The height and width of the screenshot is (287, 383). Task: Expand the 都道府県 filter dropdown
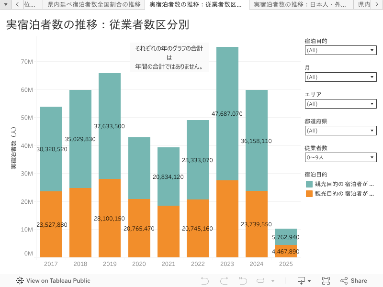(x=340, y=131)
